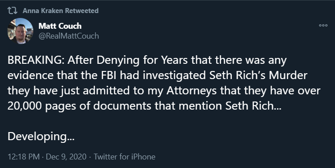Click the Dec 9, 2020 date

66,157
